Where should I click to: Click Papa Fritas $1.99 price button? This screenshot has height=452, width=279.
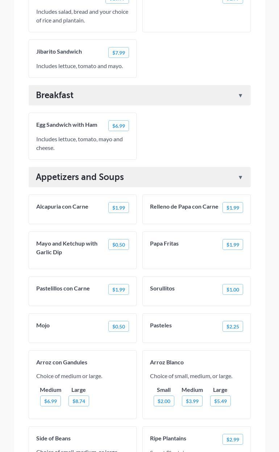233,244
